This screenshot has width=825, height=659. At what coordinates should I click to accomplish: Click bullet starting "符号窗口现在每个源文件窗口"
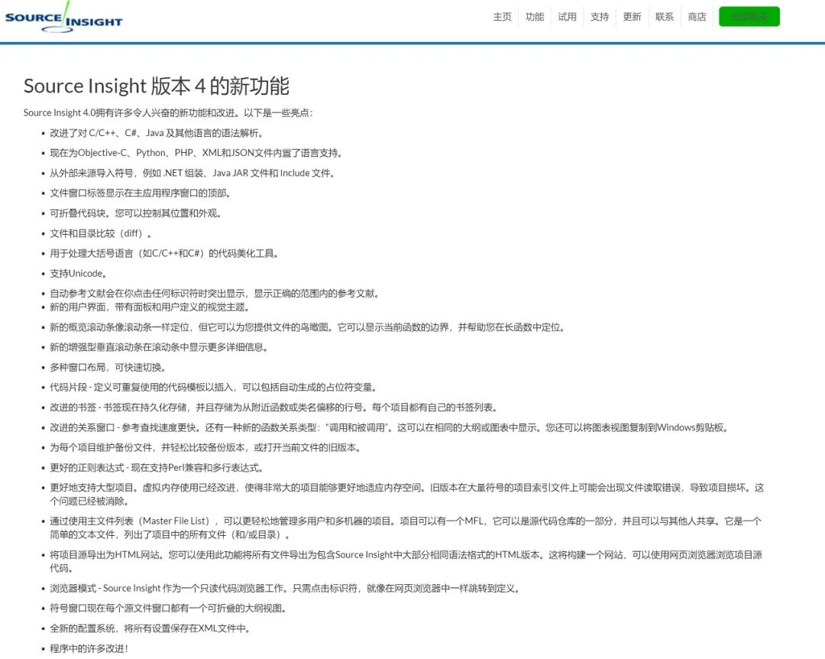[168, 608]
